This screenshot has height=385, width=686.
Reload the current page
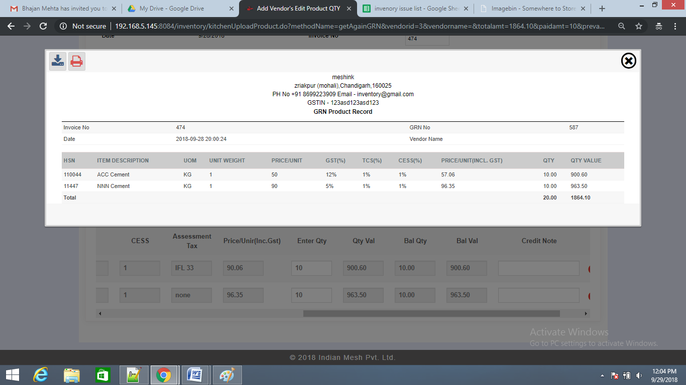pyautogui.click(x=43, y=26)
